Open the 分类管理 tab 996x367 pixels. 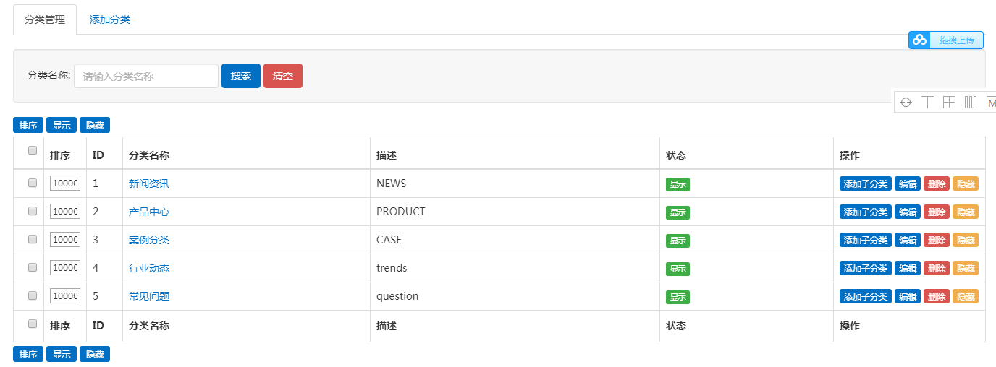(x=45, y=20)
